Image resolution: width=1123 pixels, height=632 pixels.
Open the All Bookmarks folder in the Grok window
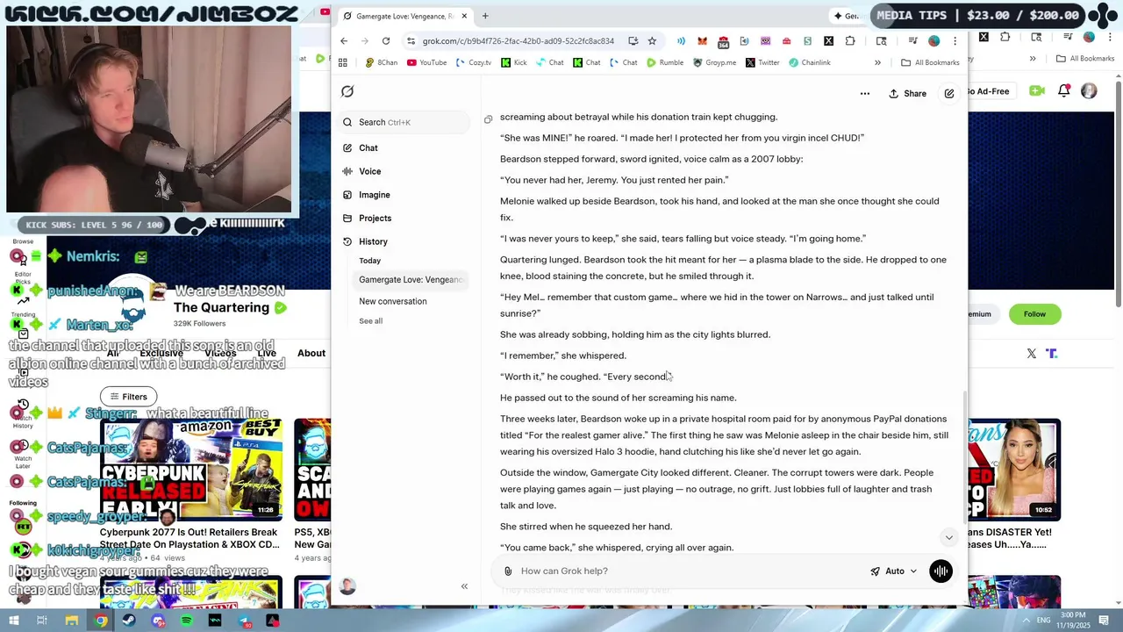coord(930,62)
